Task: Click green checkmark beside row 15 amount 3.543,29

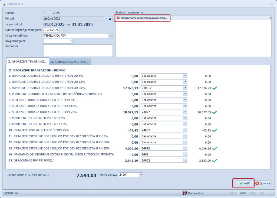Action: pos(215,161)
